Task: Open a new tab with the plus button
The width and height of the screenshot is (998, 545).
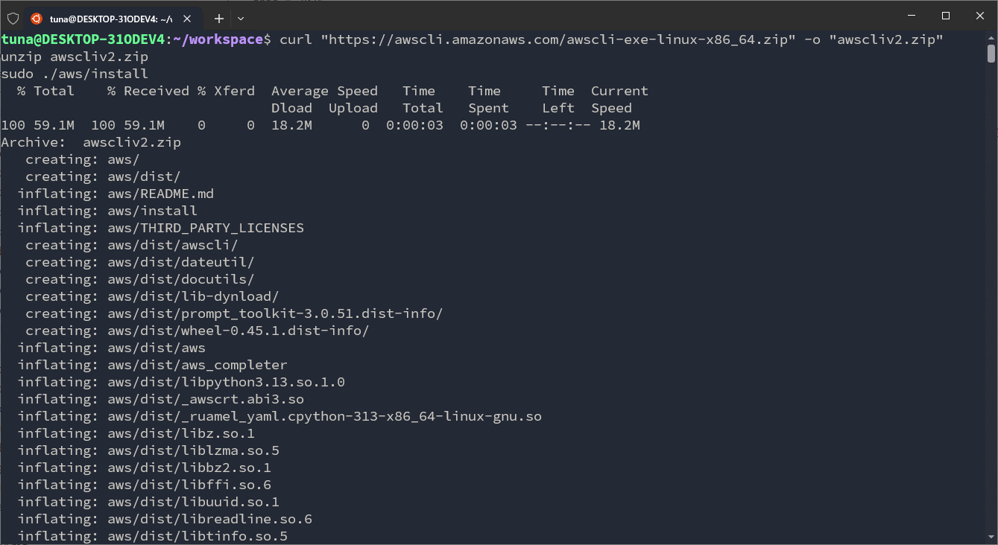Action: coord(219,18)
